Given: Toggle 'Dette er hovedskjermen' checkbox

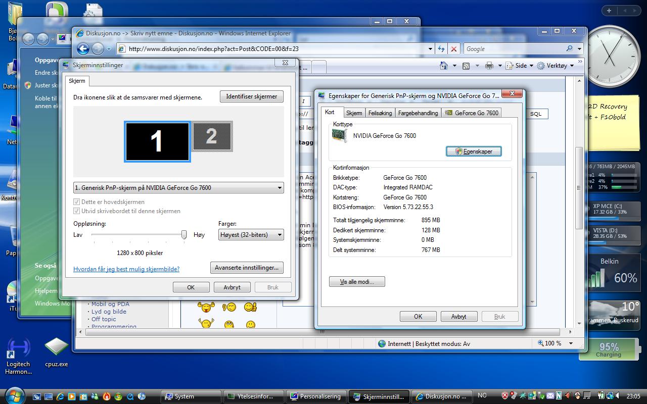Looking at the screenshot, I should tap(77, 202).
